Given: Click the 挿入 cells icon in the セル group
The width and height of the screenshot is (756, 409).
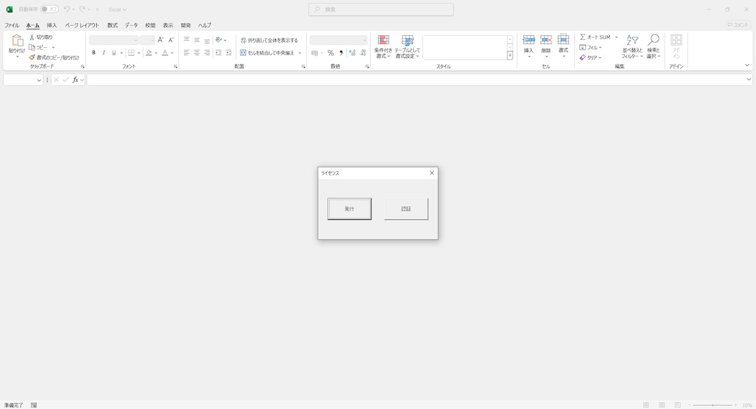Looking at the screenshot, I should click(529, 40).
